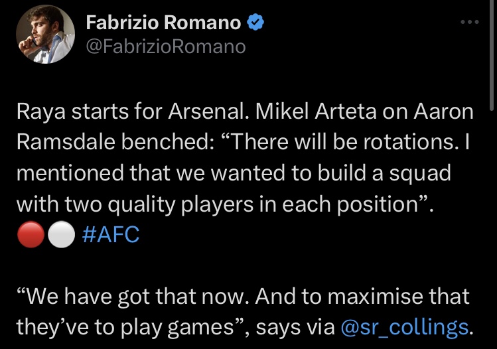
Task: Click the word 'quality' in the tweet
Action: (141, 205)
